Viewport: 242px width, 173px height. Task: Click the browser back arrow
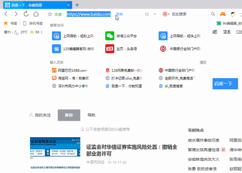click(6, 14)
